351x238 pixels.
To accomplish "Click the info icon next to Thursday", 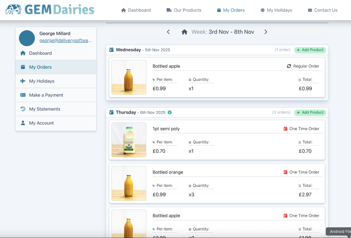I will pos(170,112).
